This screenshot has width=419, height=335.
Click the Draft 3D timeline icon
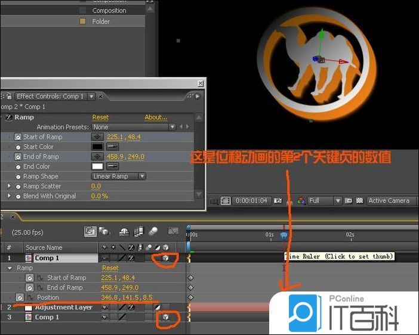pyautogui.click(x=104, y=231)
